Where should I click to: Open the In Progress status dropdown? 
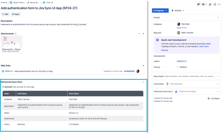coord(160,11)
